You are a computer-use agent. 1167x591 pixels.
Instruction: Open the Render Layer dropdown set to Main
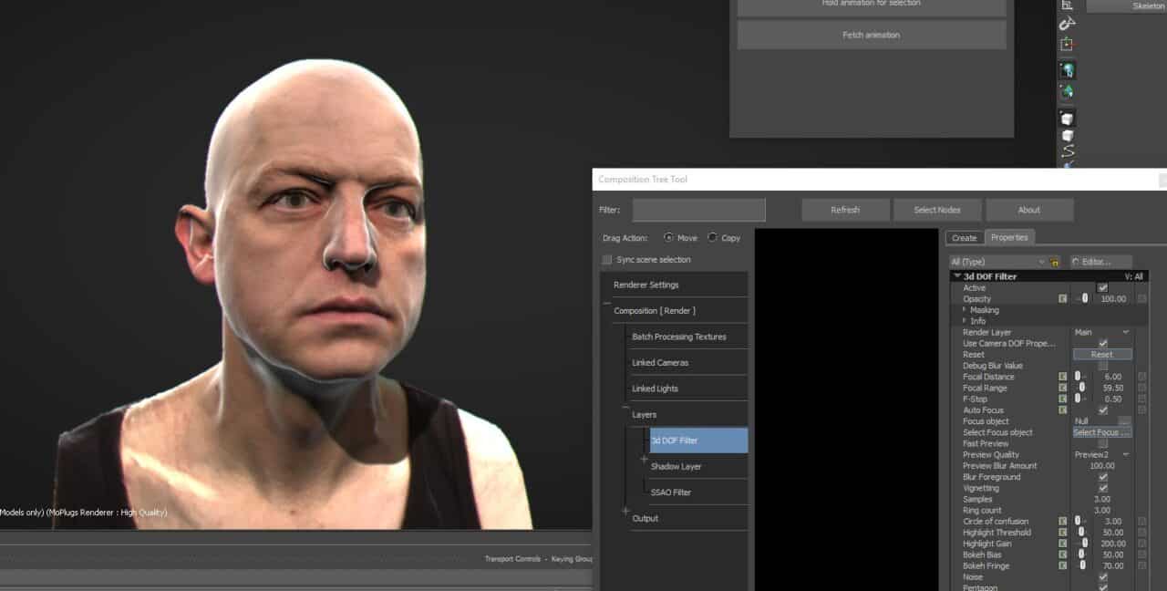tap(1101, 332)
